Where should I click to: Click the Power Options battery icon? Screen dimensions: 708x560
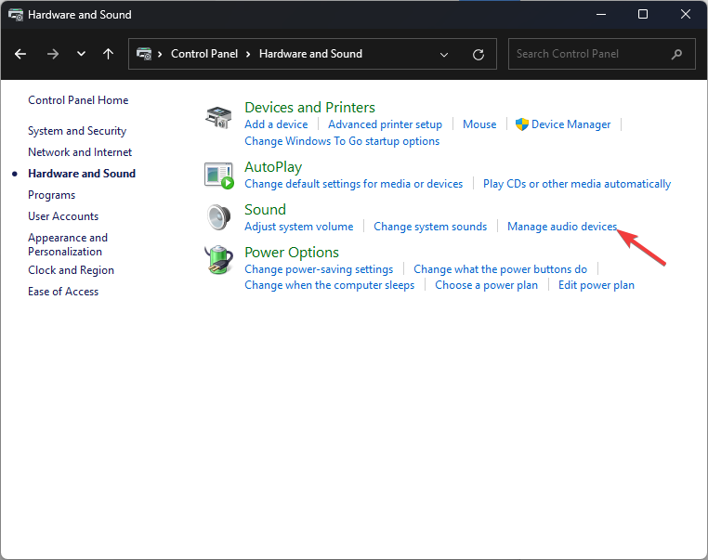click(x=217, y=260)
